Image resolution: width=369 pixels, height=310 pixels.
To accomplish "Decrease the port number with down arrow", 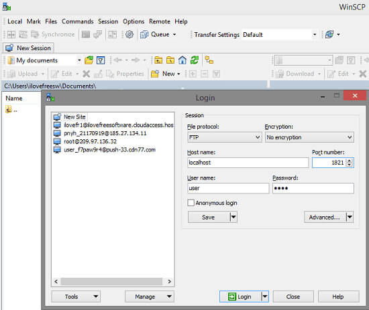I will (350, 165).
